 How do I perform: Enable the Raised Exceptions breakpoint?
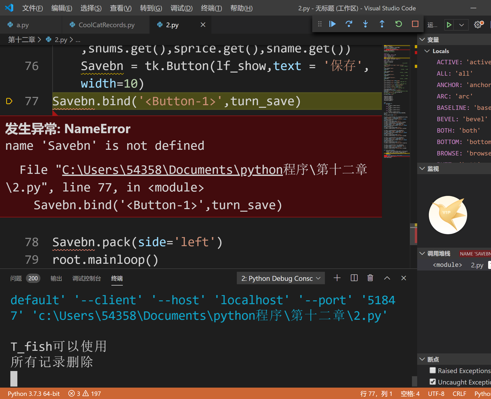coord(433,370)
